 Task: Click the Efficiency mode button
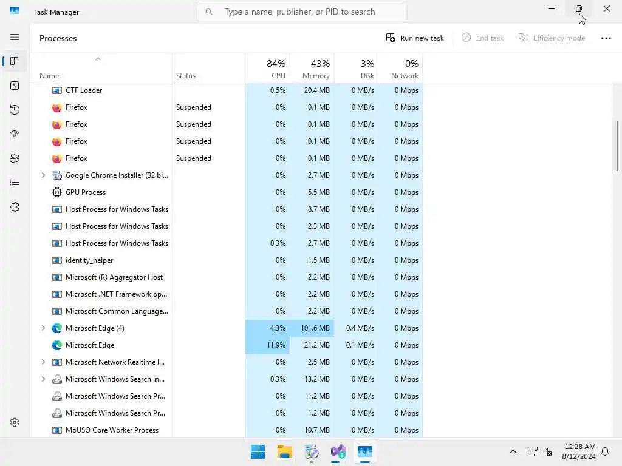point(552,38)
